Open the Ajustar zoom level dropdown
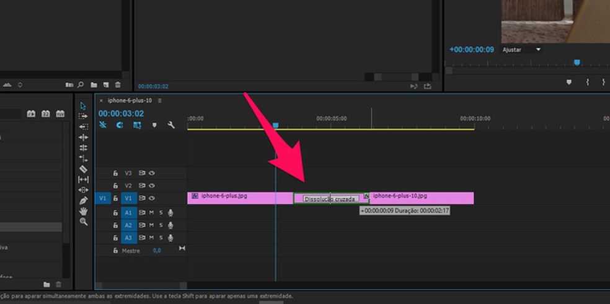Image resolution: width=610 pixels, height=304 pixels. [x=521, y=50]
